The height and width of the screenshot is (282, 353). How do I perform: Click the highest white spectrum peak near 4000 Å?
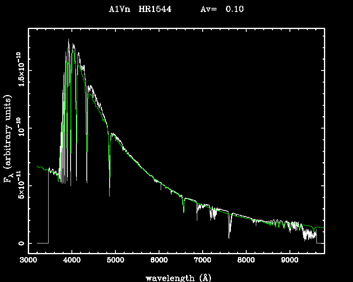pyautogui.click(x=69, y=39)
